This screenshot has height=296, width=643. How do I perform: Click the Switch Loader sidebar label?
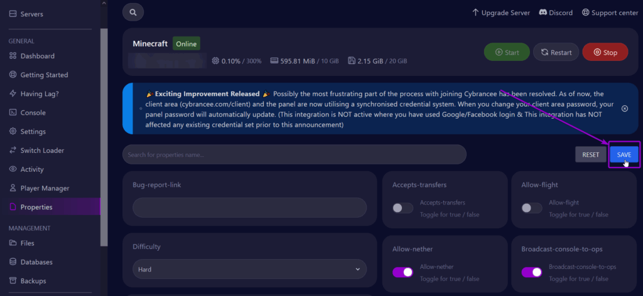click(42, 151)
